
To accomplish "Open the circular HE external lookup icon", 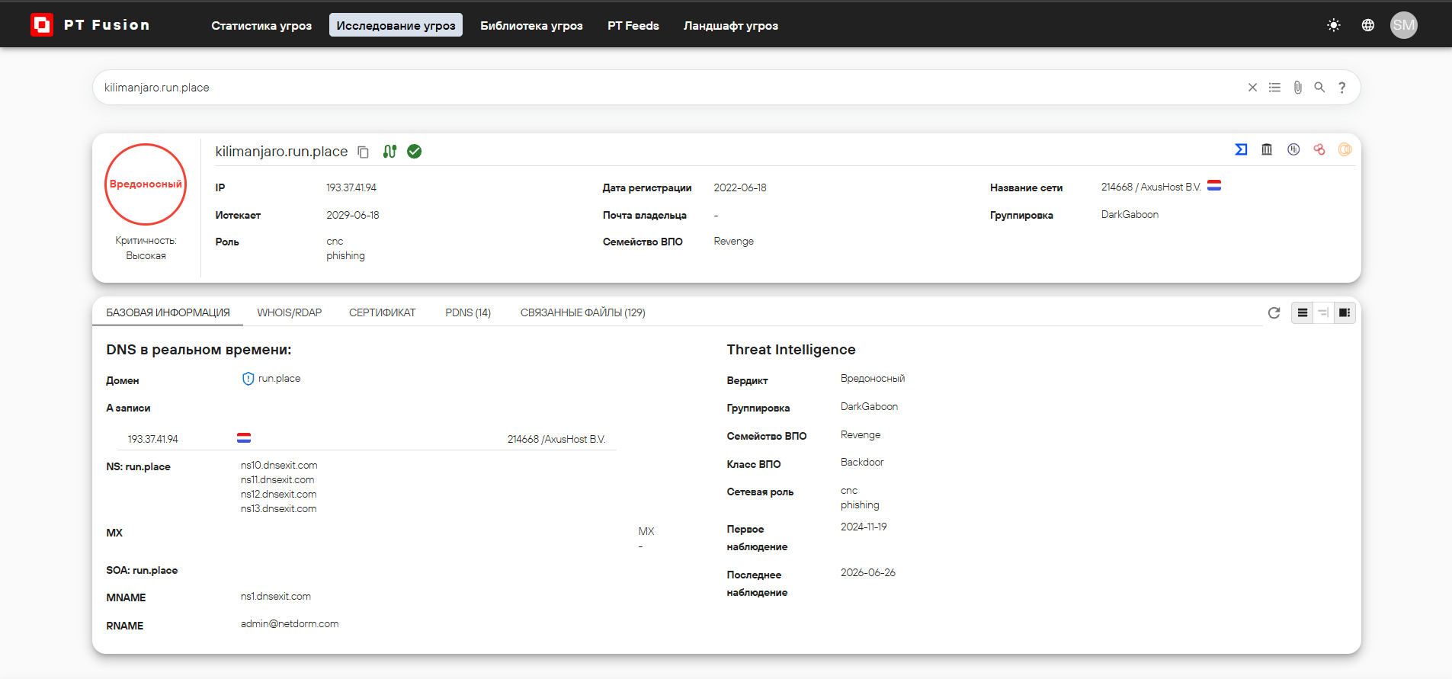I will (x=1293, y=149).
